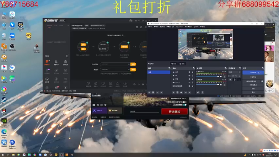Pop out the OBS sources dock
Screen dimensions: 279x157
point(194,68)
